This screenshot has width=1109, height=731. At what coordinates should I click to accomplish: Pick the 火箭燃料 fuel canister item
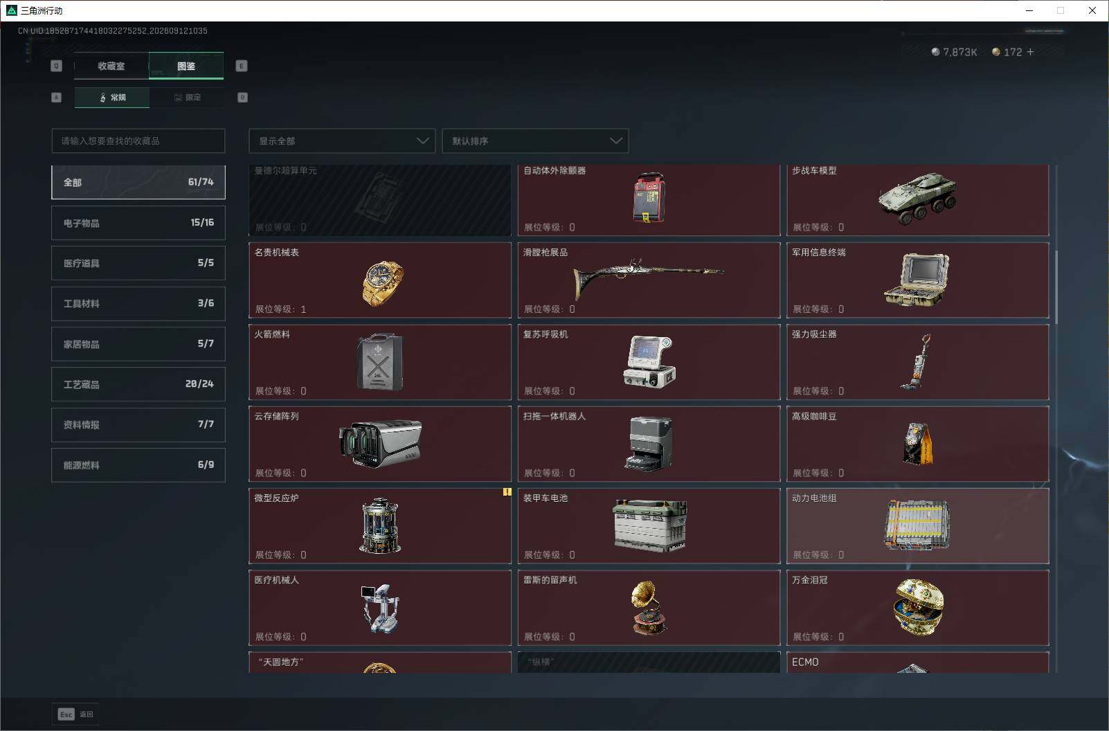[380, 362]
